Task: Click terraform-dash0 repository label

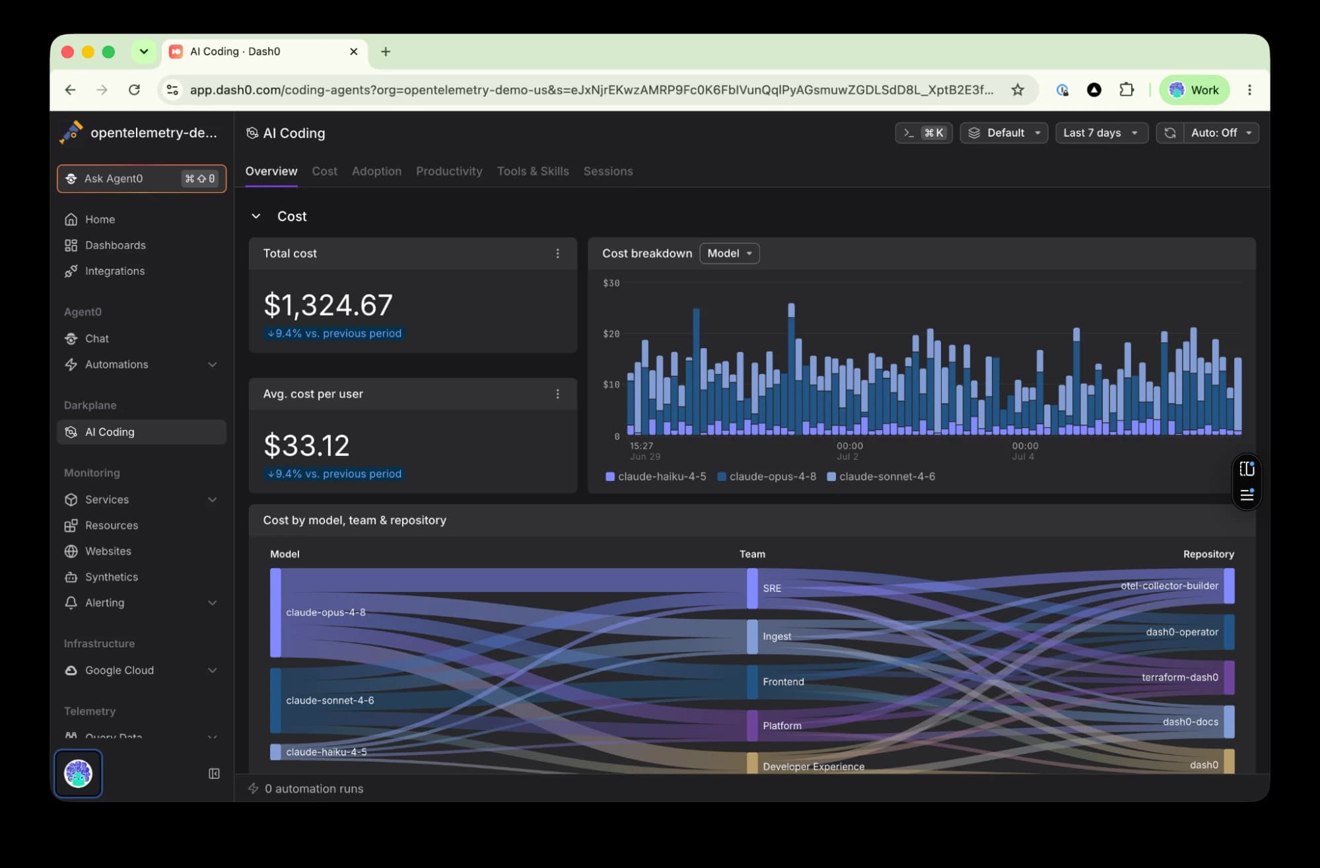Action: click(1180, 678)
